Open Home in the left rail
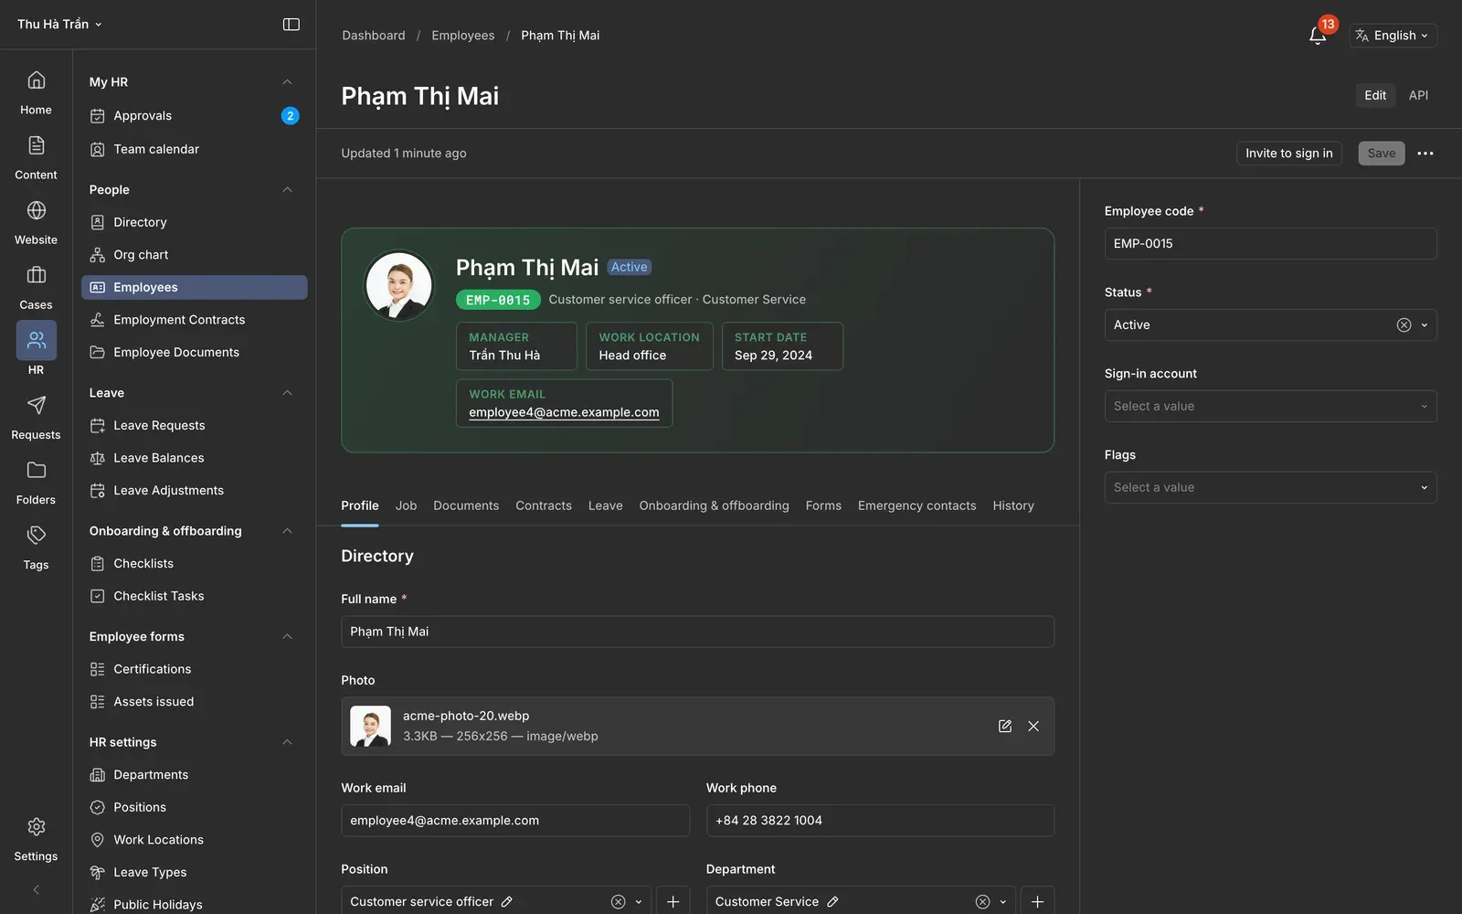 (x=36, y=92)
